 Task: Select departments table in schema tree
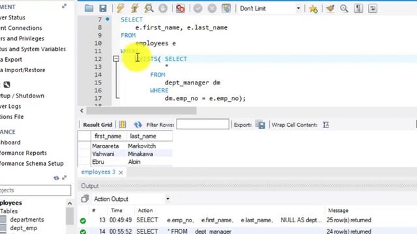[27, 220]
